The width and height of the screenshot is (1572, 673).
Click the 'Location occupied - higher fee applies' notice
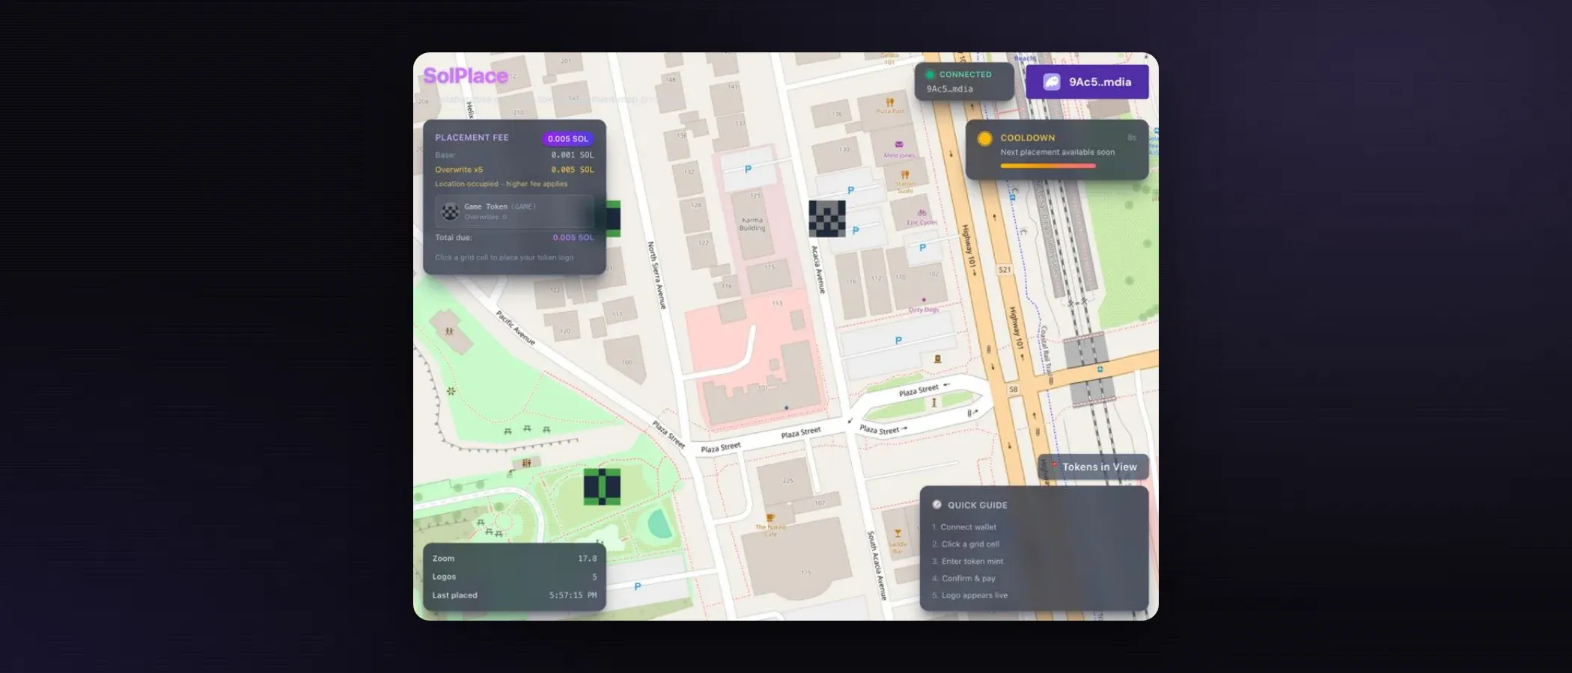click(x=502, y=184)
